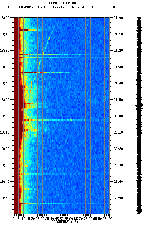Image resolution: width=151 pixels, height=236 pixels.
Task: Click the 01:20 UTC time label
Action: 118,51
